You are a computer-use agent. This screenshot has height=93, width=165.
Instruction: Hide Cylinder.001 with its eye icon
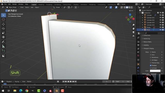[160, 18]
